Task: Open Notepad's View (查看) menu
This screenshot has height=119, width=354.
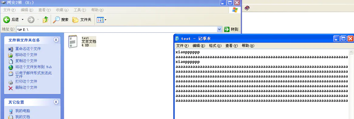Action: pos(232,46)
